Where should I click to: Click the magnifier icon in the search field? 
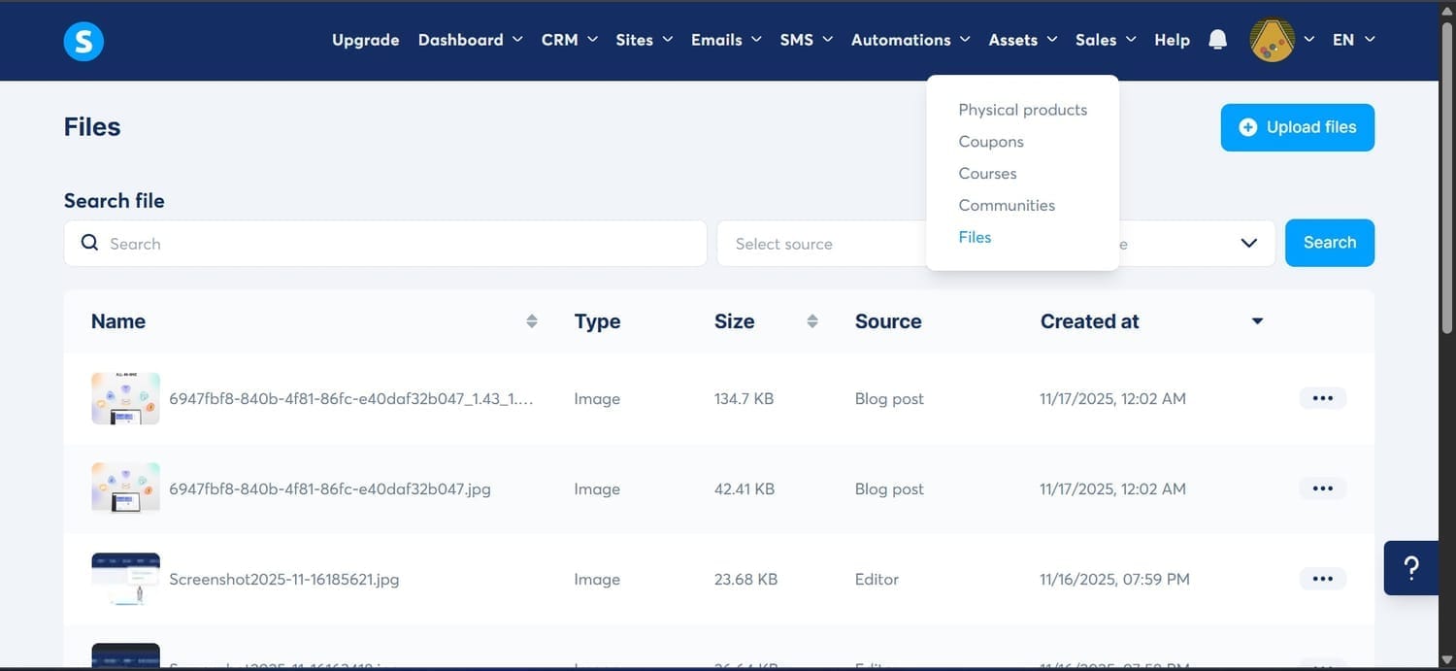[x=88, y=242]
